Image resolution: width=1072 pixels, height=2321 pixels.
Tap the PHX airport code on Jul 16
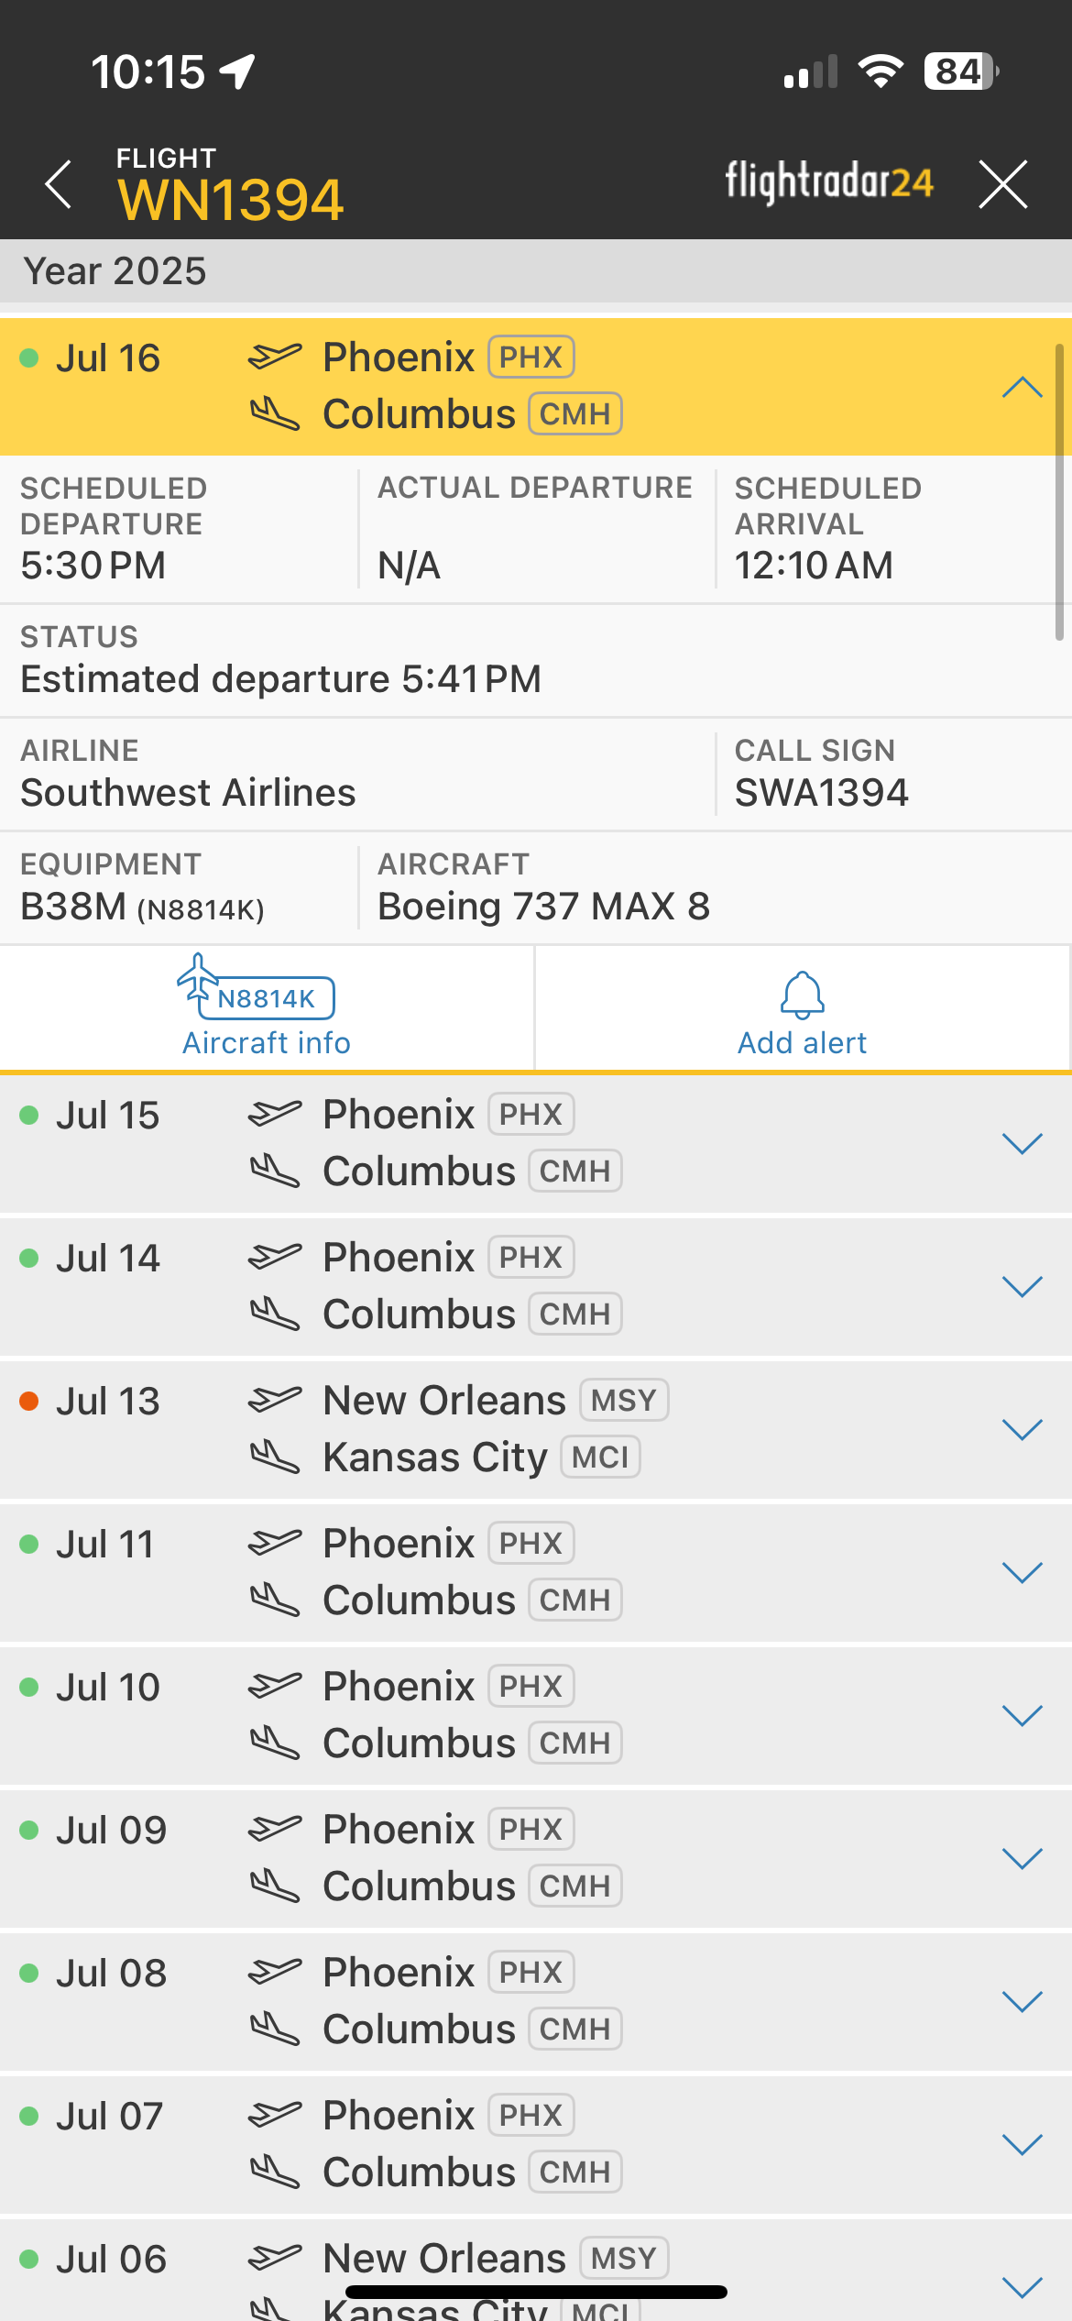point(531,357)
